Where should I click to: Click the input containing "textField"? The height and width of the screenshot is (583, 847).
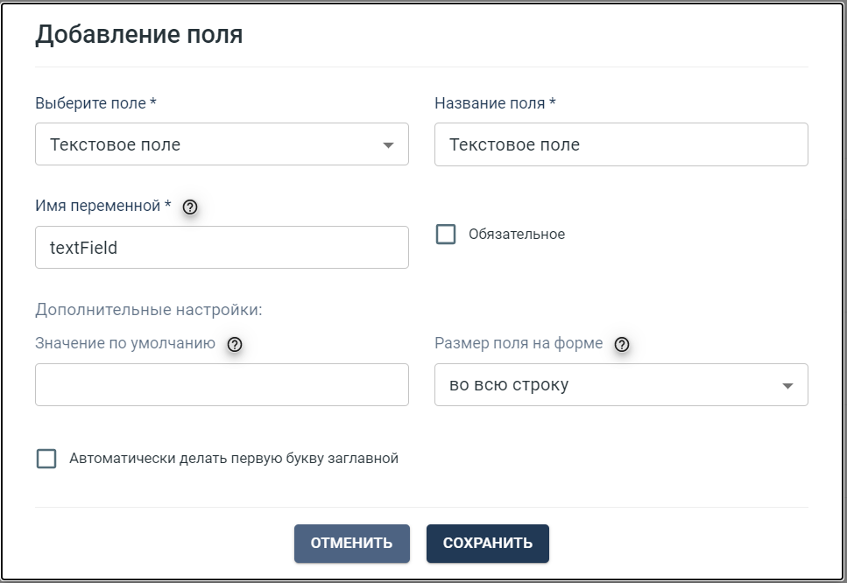(x=222, y=248)
